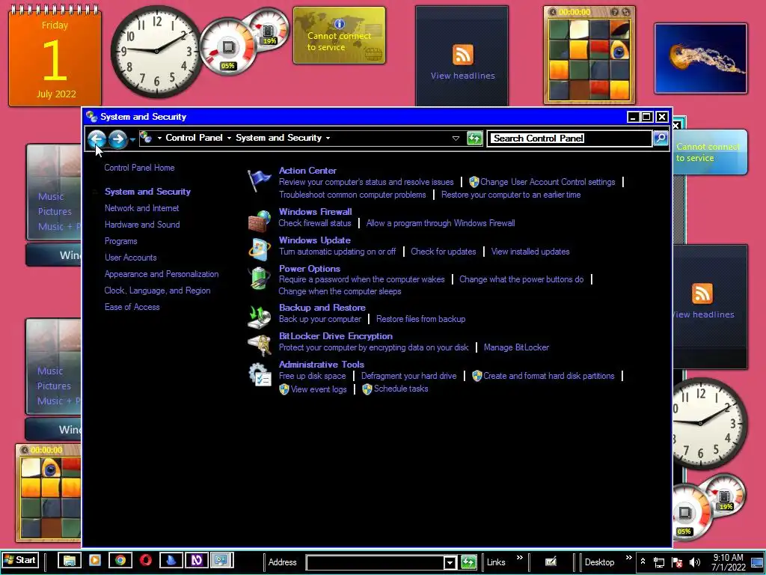Click Restore files from backup link
766x575 pixels.
420,319
